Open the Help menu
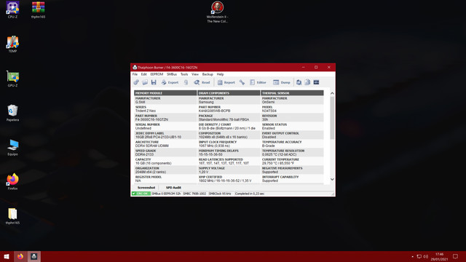 coord(220,74)
